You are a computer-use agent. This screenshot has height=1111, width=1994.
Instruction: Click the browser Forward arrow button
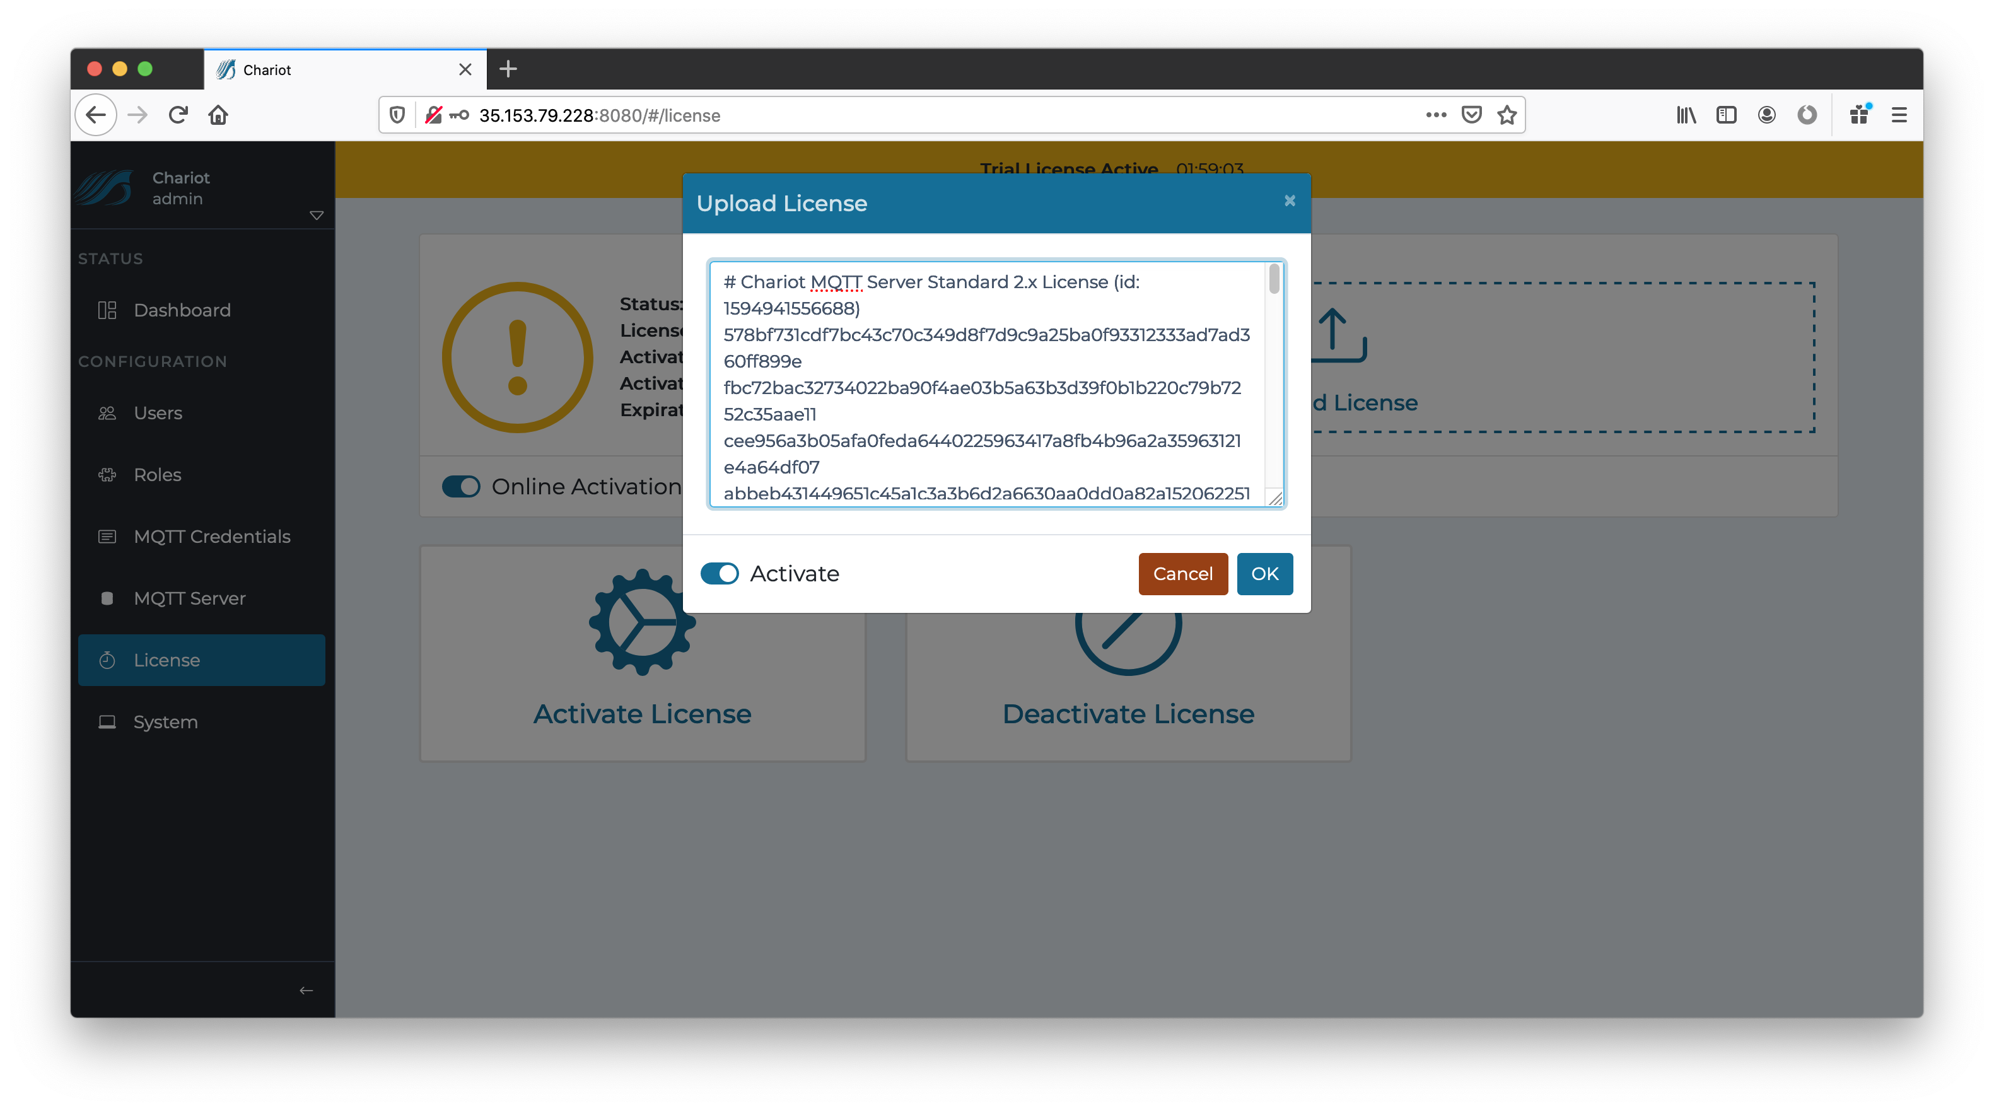pos(137,115)
